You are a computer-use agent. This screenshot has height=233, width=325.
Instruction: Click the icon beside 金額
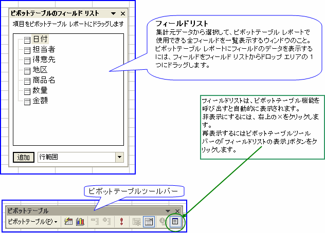point(27,102)
